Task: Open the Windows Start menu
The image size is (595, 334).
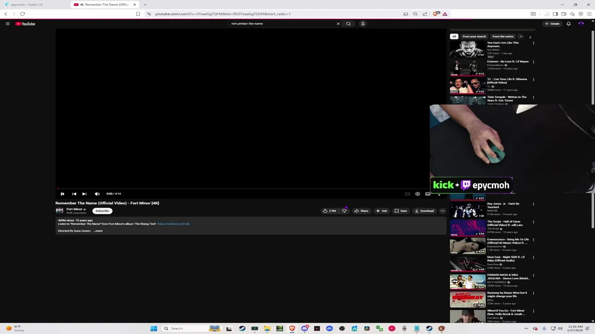Action: point(153,328)
